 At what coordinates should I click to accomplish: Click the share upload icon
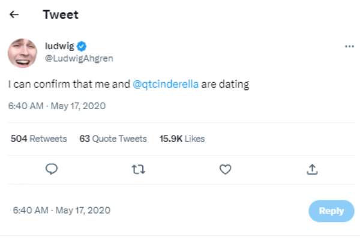pyautogui.click(x=312, y=170)
